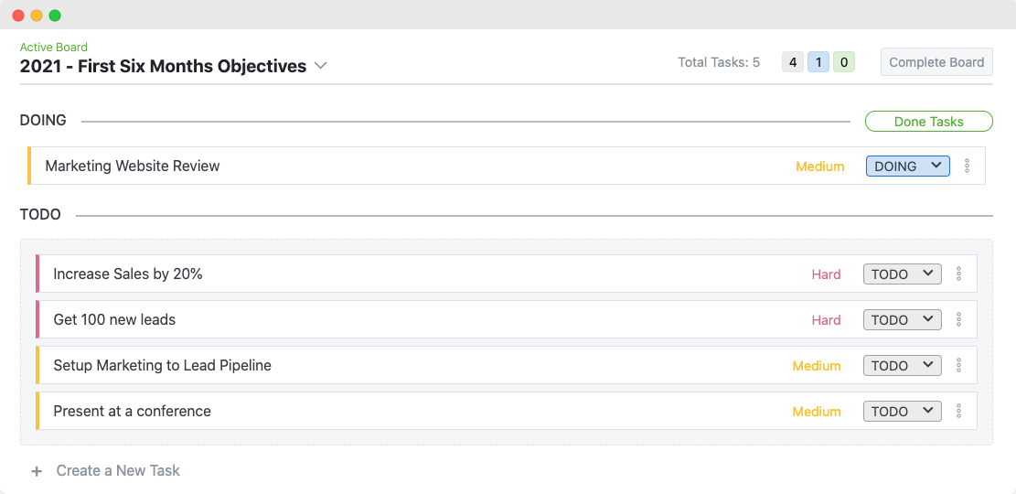Open three-dot menu for Setup Marketing to Lead Pipeline
The width and height of the screenshot is (1016, 494).
[958, 365]
